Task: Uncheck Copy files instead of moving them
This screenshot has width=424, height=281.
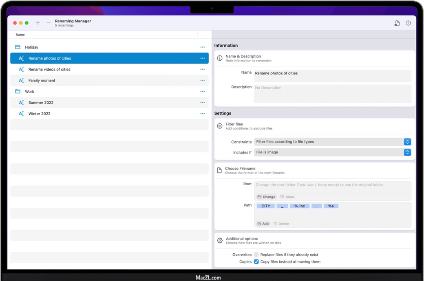Action: point(256,261)
